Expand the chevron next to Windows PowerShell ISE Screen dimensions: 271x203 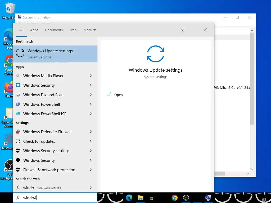[91, 114]
